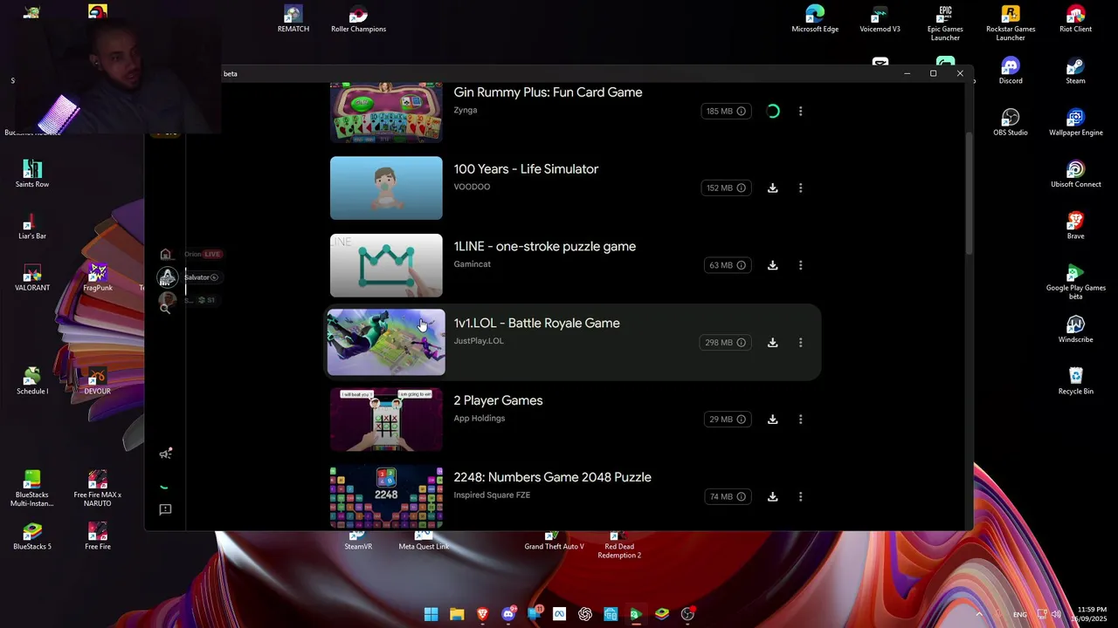
Task: Show hidden icons in system tray
Action: pyautogui.click(x=979, y=614)
